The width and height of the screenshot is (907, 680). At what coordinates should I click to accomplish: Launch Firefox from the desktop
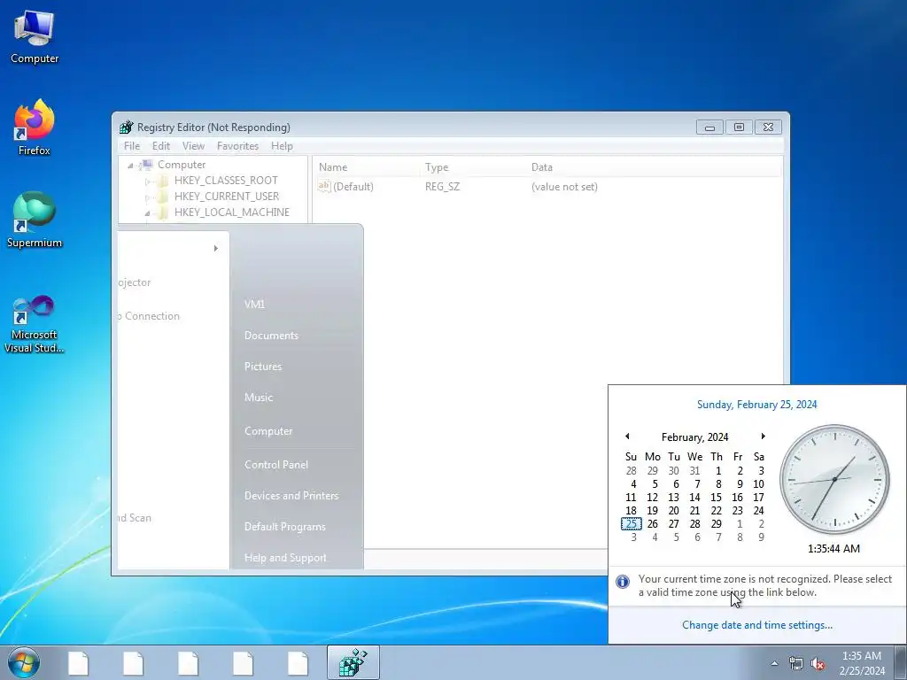tap(35, 127)
